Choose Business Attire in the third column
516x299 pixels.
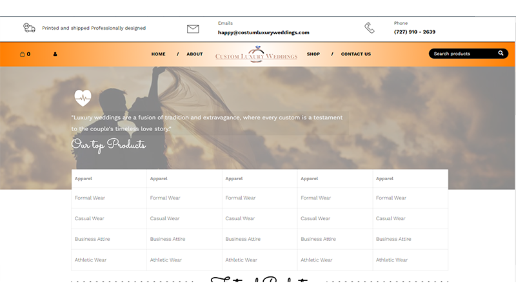click(243, 240)
